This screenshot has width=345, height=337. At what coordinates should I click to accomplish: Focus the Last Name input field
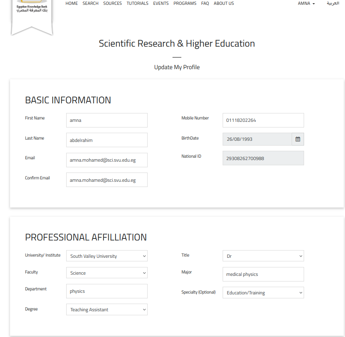(107, 140)
